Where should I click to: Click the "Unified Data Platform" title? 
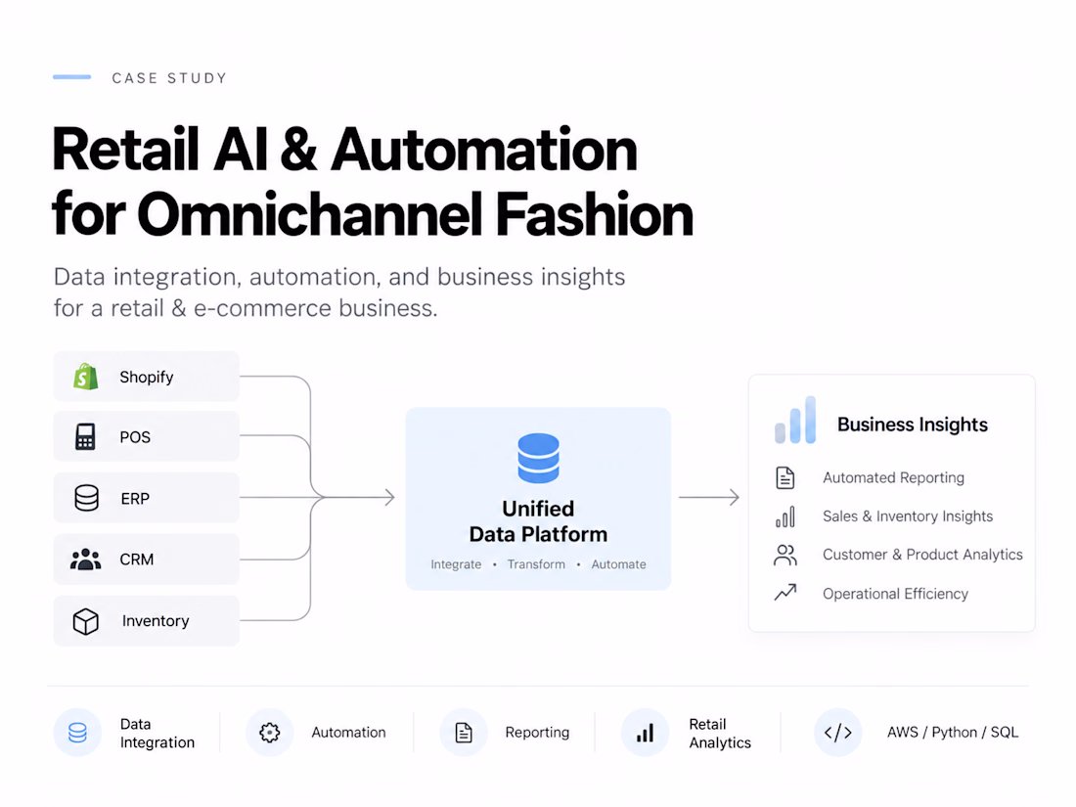click(538, 521)
